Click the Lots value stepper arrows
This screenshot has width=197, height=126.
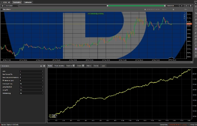click(x=43, y=71)
